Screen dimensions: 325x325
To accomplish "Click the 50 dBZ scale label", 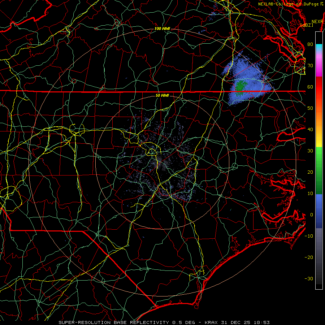I will tap(310, 108).
